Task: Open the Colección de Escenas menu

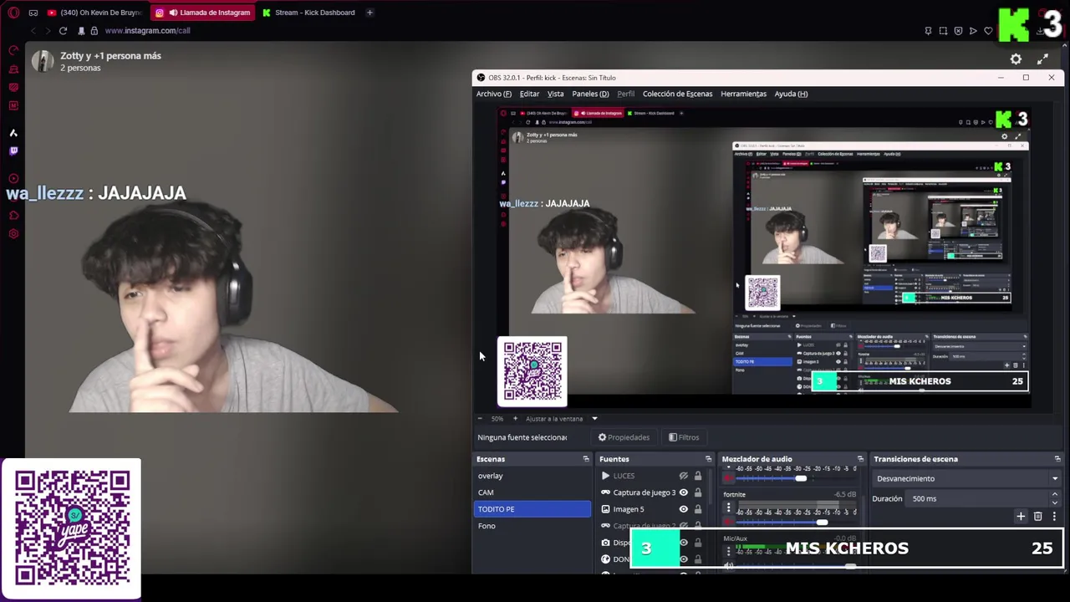Action: [x=677, y=94]
